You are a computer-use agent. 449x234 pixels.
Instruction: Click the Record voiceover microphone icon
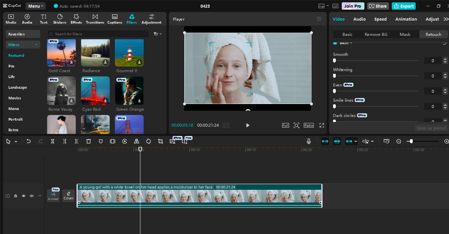coord(308,141)
